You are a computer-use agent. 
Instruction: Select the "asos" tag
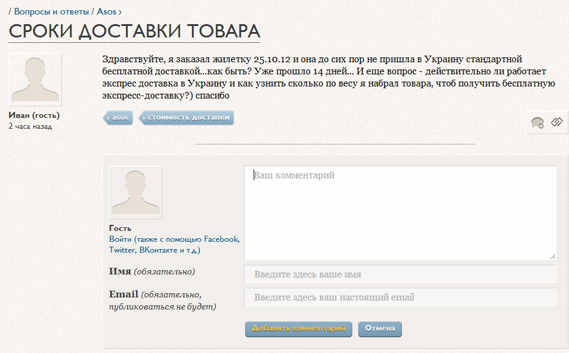pos(118,118)
